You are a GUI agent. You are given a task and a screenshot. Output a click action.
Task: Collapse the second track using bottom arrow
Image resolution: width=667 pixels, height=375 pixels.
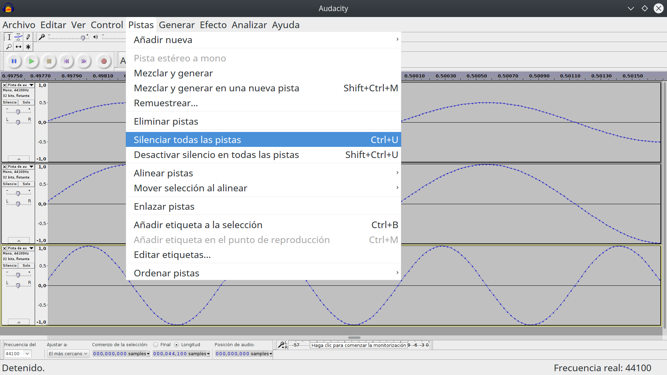pos(19,240)
